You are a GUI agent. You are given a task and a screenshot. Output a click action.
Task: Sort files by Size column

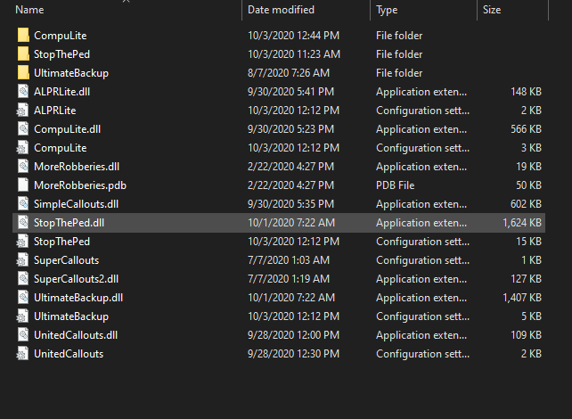click(x=492, y=10)
